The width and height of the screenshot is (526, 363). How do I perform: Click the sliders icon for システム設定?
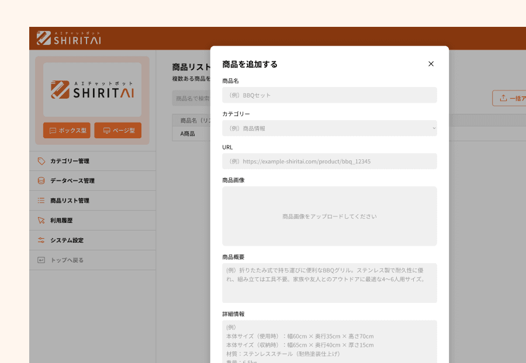[x=41, y=240]
